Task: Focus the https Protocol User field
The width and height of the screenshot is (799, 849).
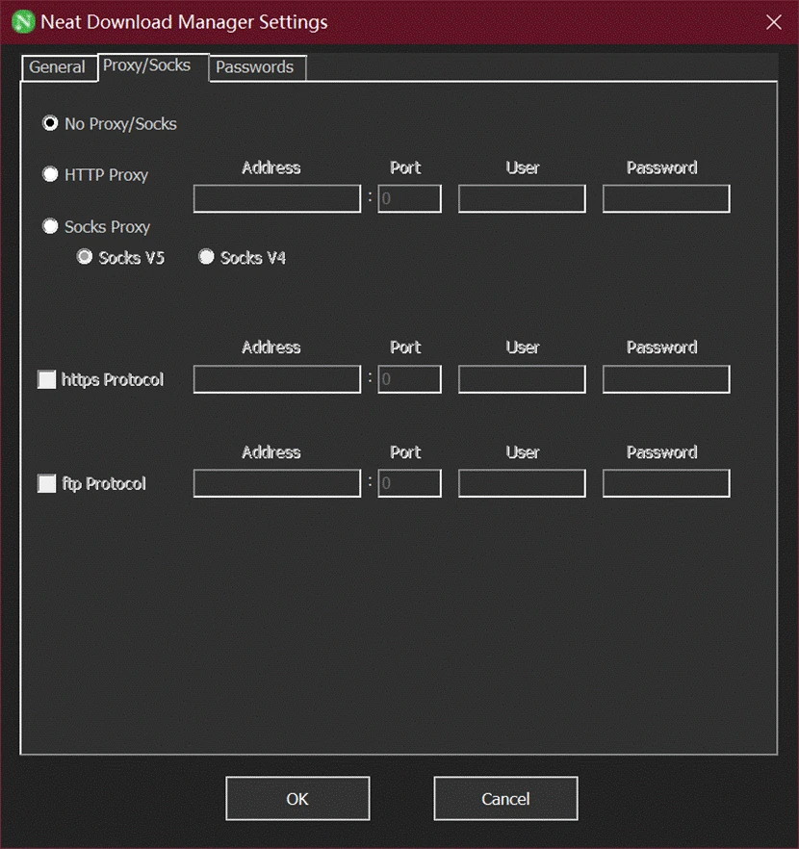Action: tap(523, 379)
